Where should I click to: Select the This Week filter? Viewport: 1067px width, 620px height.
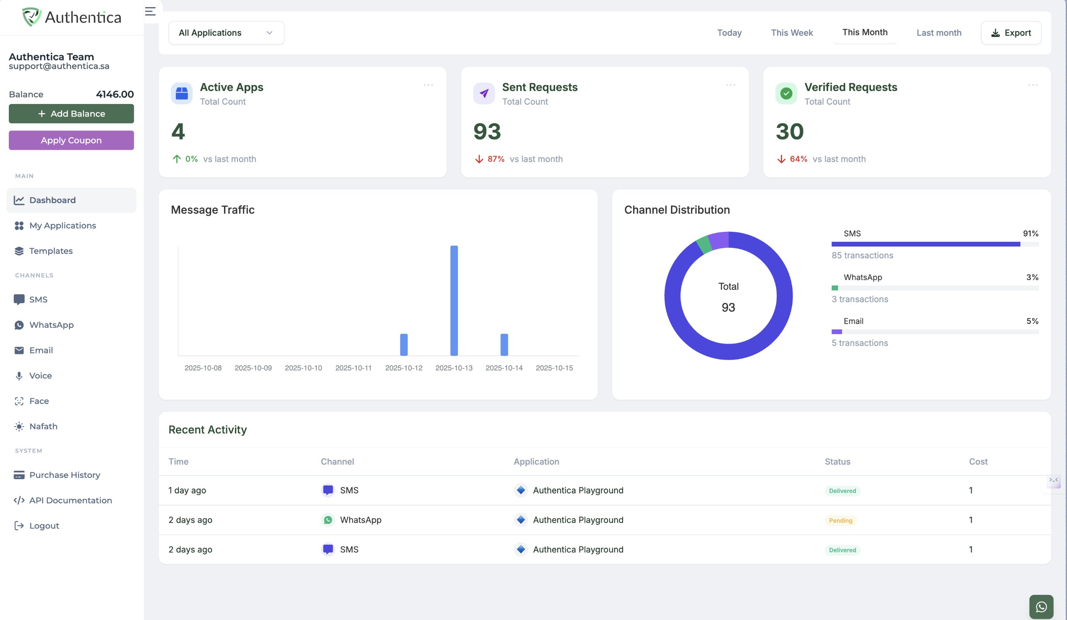coord(791,33)
